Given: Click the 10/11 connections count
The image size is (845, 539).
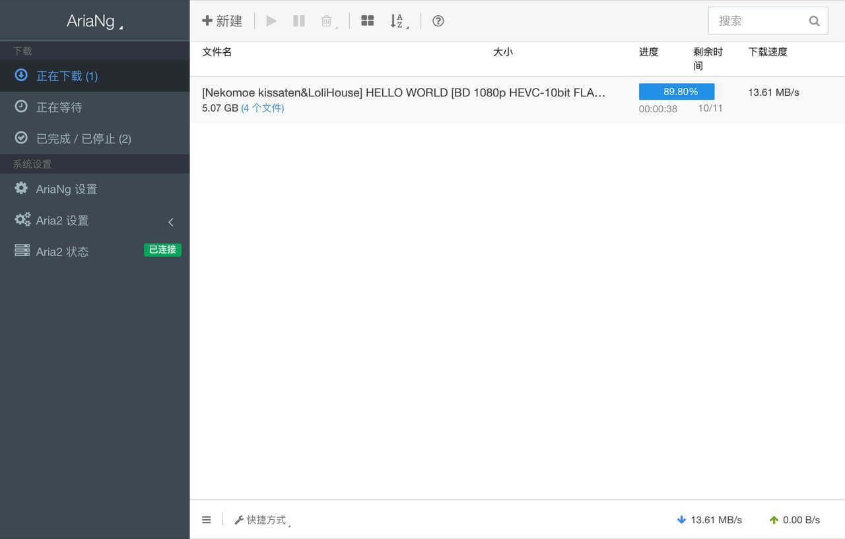Looking at the screenshot, I should (x=710, y=108).
